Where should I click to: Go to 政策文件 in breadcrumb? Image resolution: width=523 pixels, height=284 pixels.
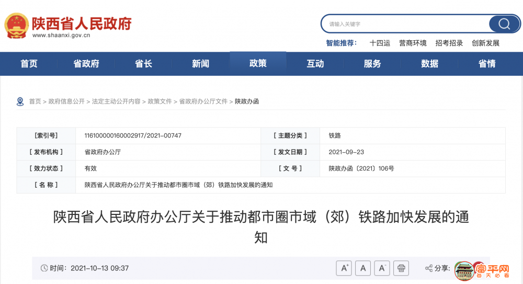point(160,101)
